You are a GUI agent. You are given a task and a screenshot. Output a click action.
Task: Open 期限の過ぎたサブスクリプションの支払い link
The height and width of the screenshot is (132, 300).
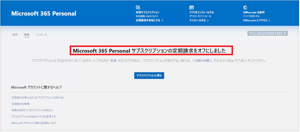[x=33, y=110]
